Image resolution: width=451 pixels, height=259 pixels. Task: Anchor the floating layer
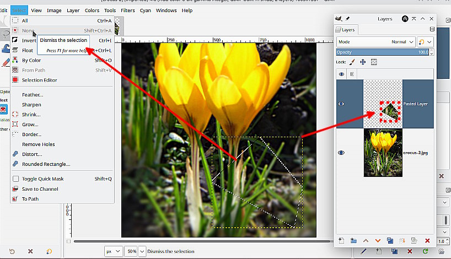[x=402, y=241]
